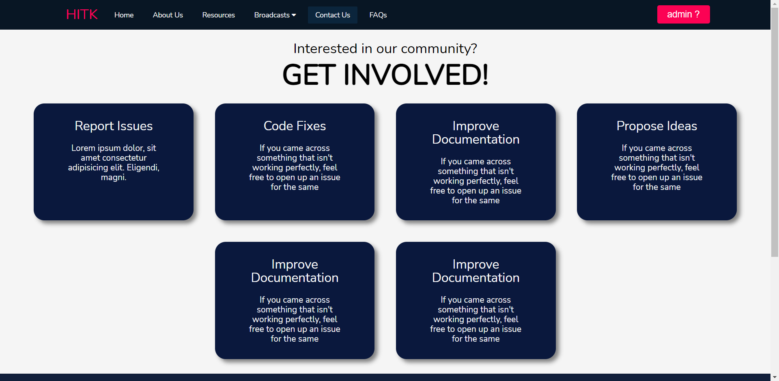Screen dimensions: 779x381
Task: Select the Propose Ideas card
Action: click(x=657, y=162)
